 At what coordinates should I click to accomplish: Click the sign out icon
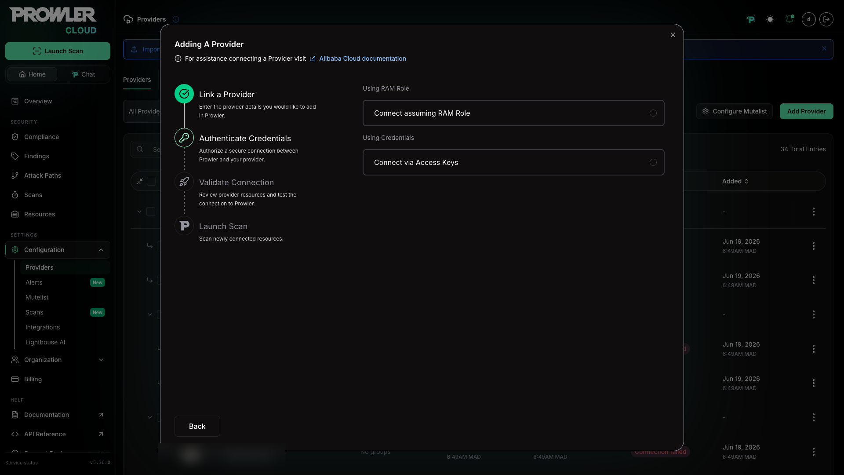[x=826, y=19]
